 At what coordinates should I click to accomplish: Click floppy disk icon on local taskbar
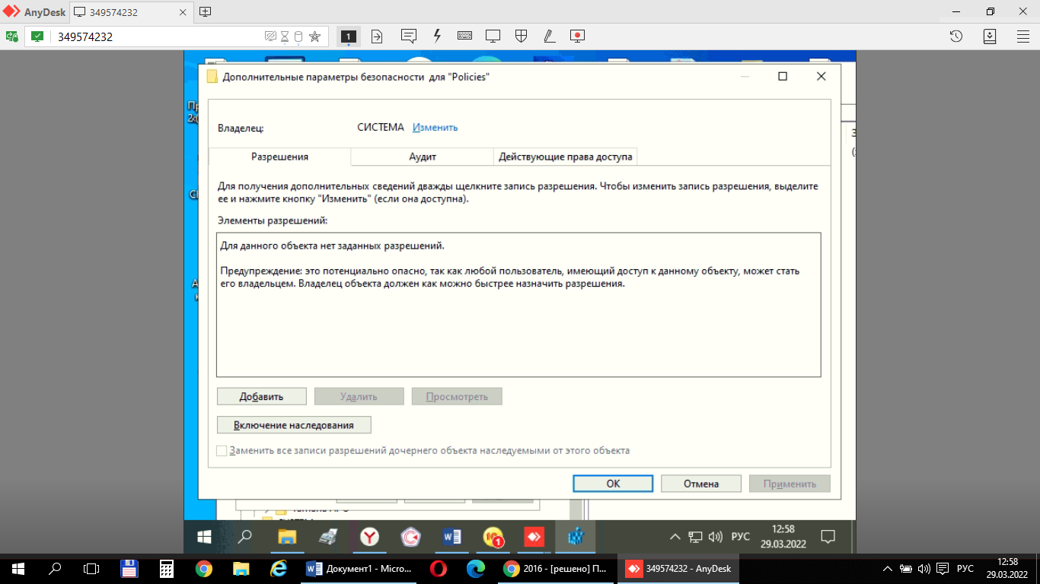[129, 568]
